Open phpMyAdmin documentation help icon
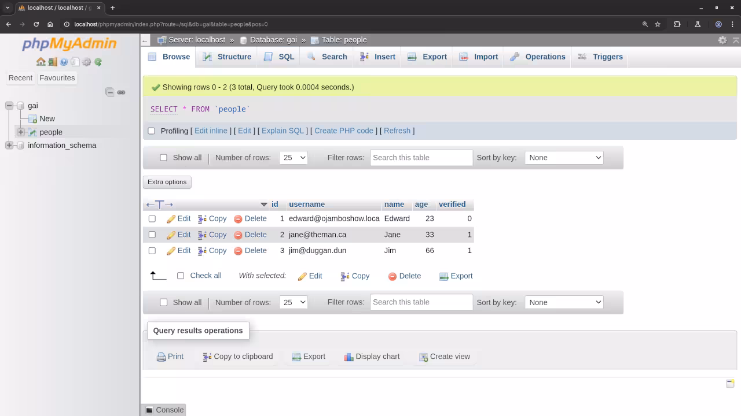Image resolution: width=741 pixels, height=416 pixels. 64,62
